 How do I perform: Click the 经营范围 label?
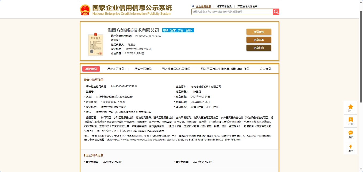point(92,118)
